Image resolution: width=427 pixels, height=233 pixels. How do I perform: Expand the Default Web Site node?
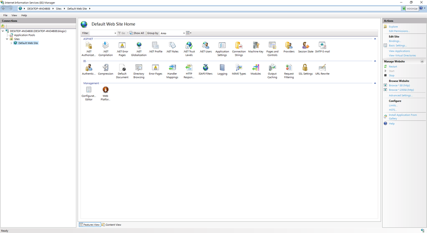point(11,43)
